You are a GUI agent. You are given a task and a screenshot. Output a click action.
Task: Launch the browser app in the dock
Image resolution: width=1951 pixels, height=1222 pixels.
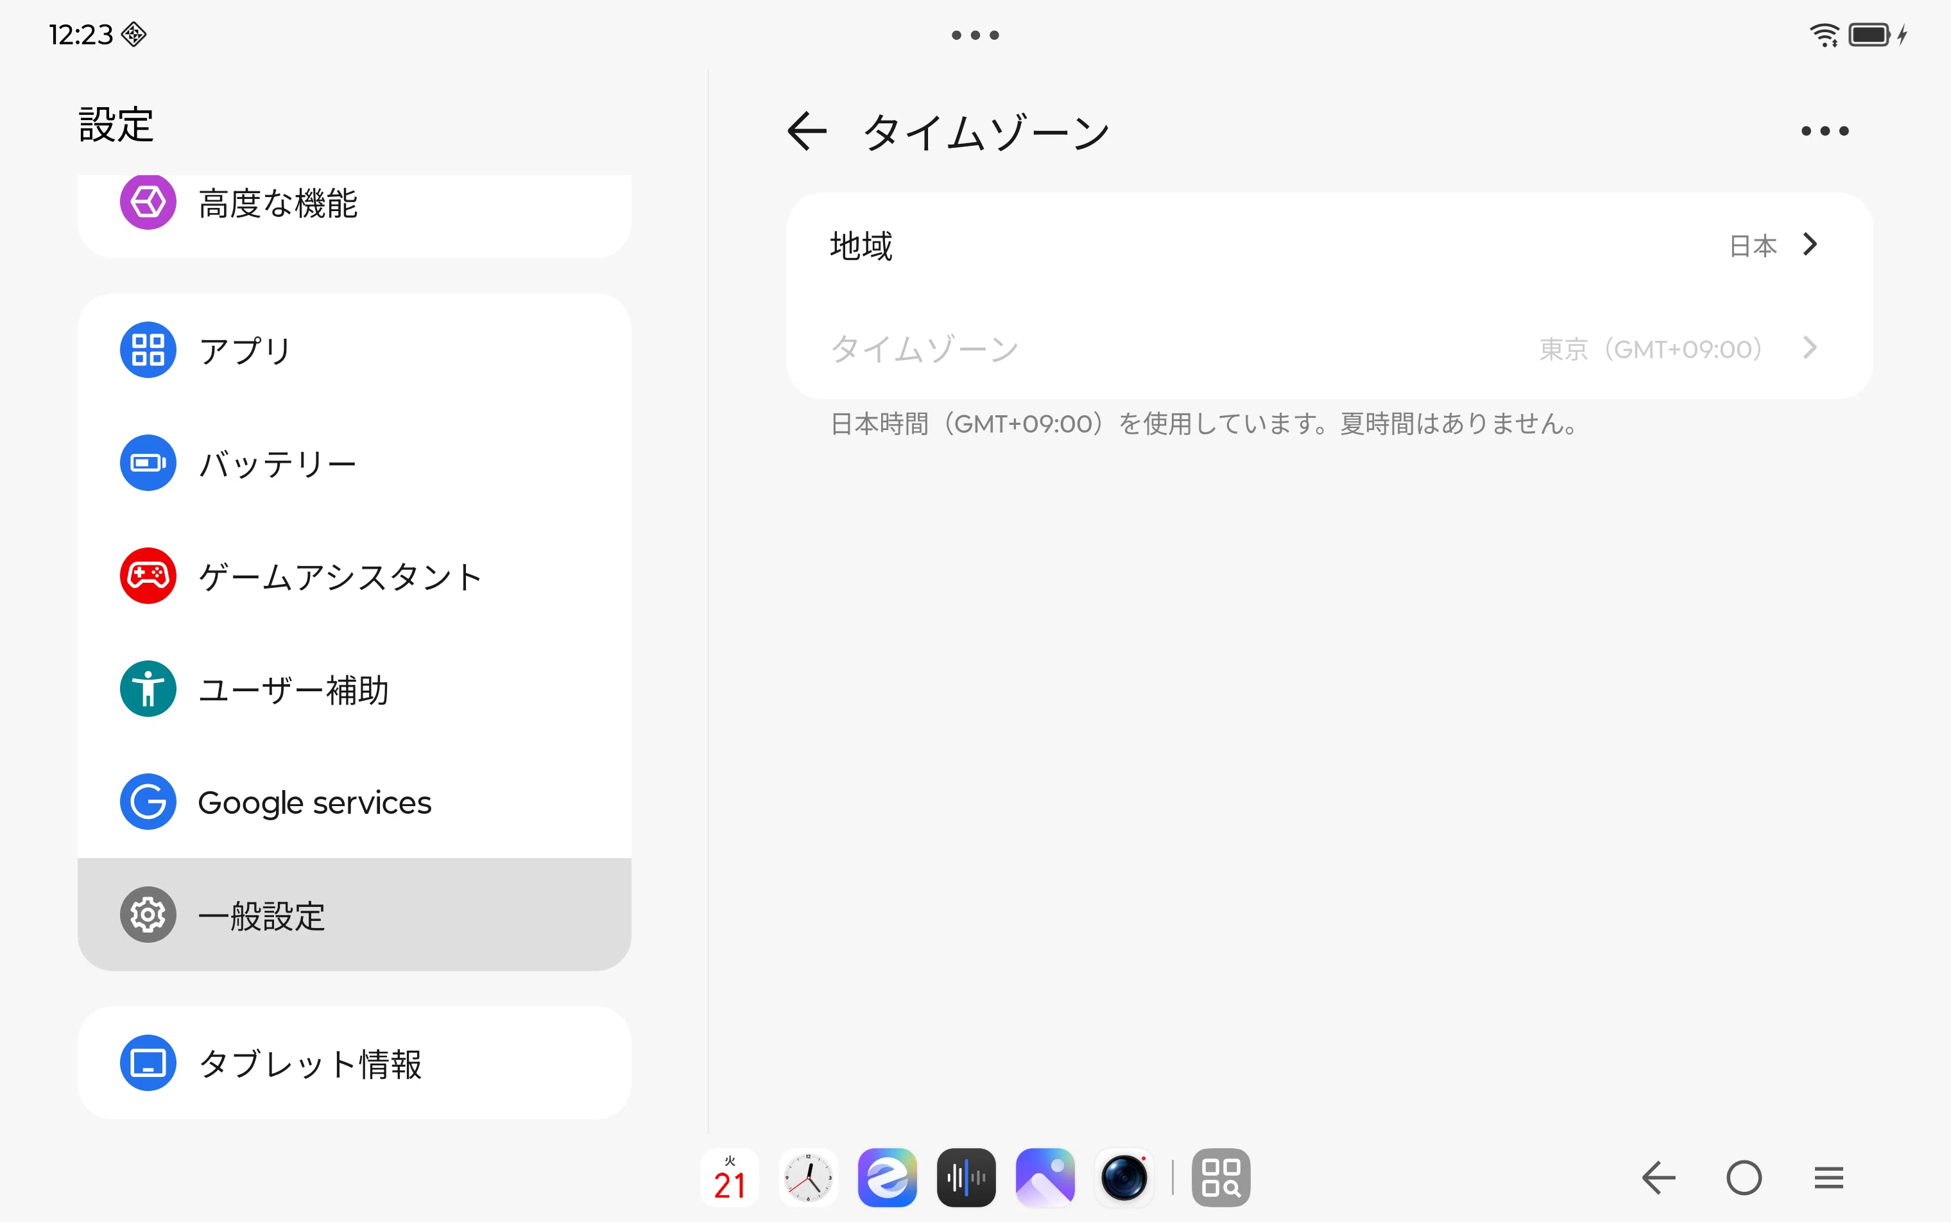888,1178
